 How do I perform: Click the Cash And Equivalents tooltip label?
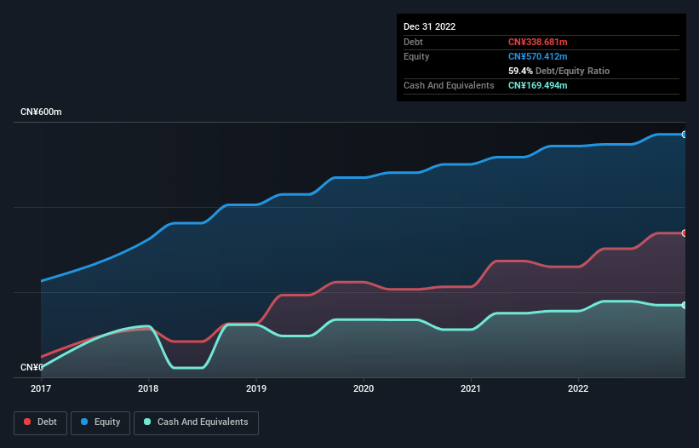[449, 85]
